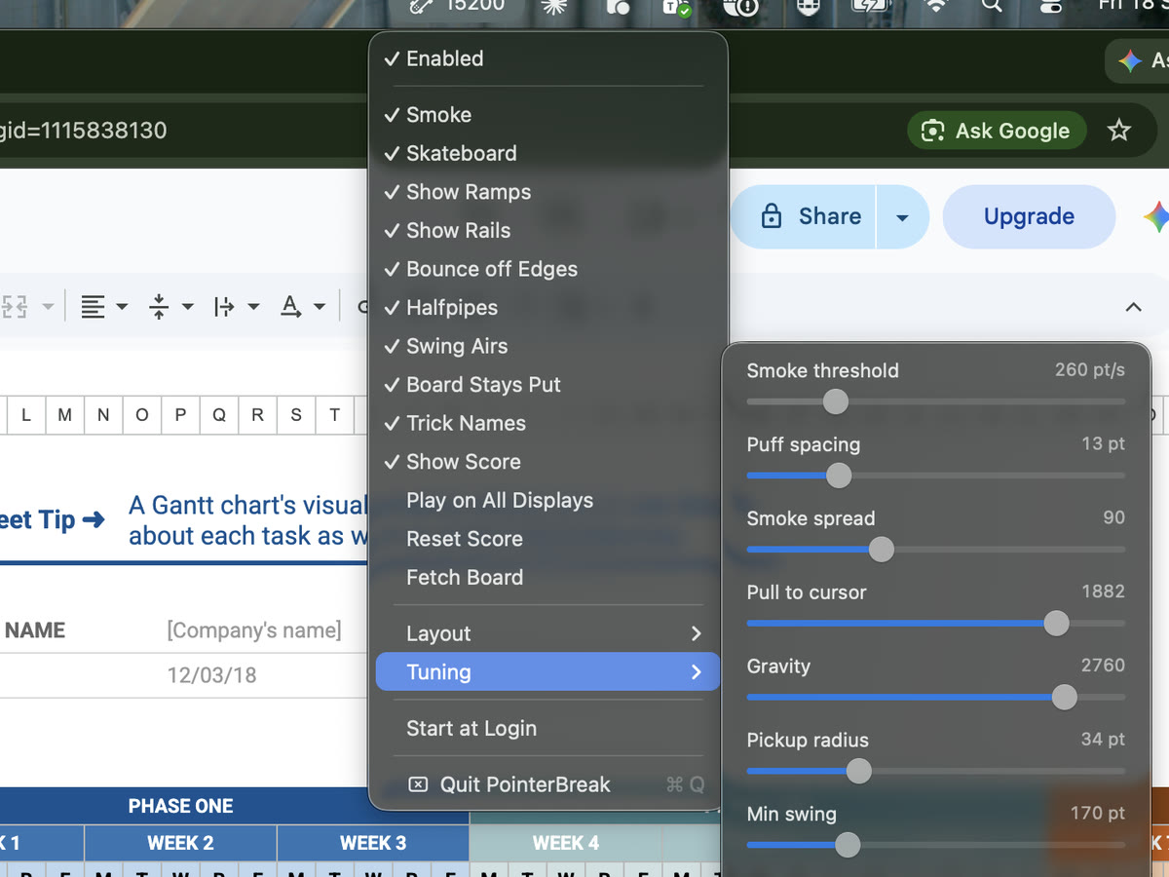Adjust the Pull to cursor slider
Screen dimensions: 1169x877
(1056, 624)
